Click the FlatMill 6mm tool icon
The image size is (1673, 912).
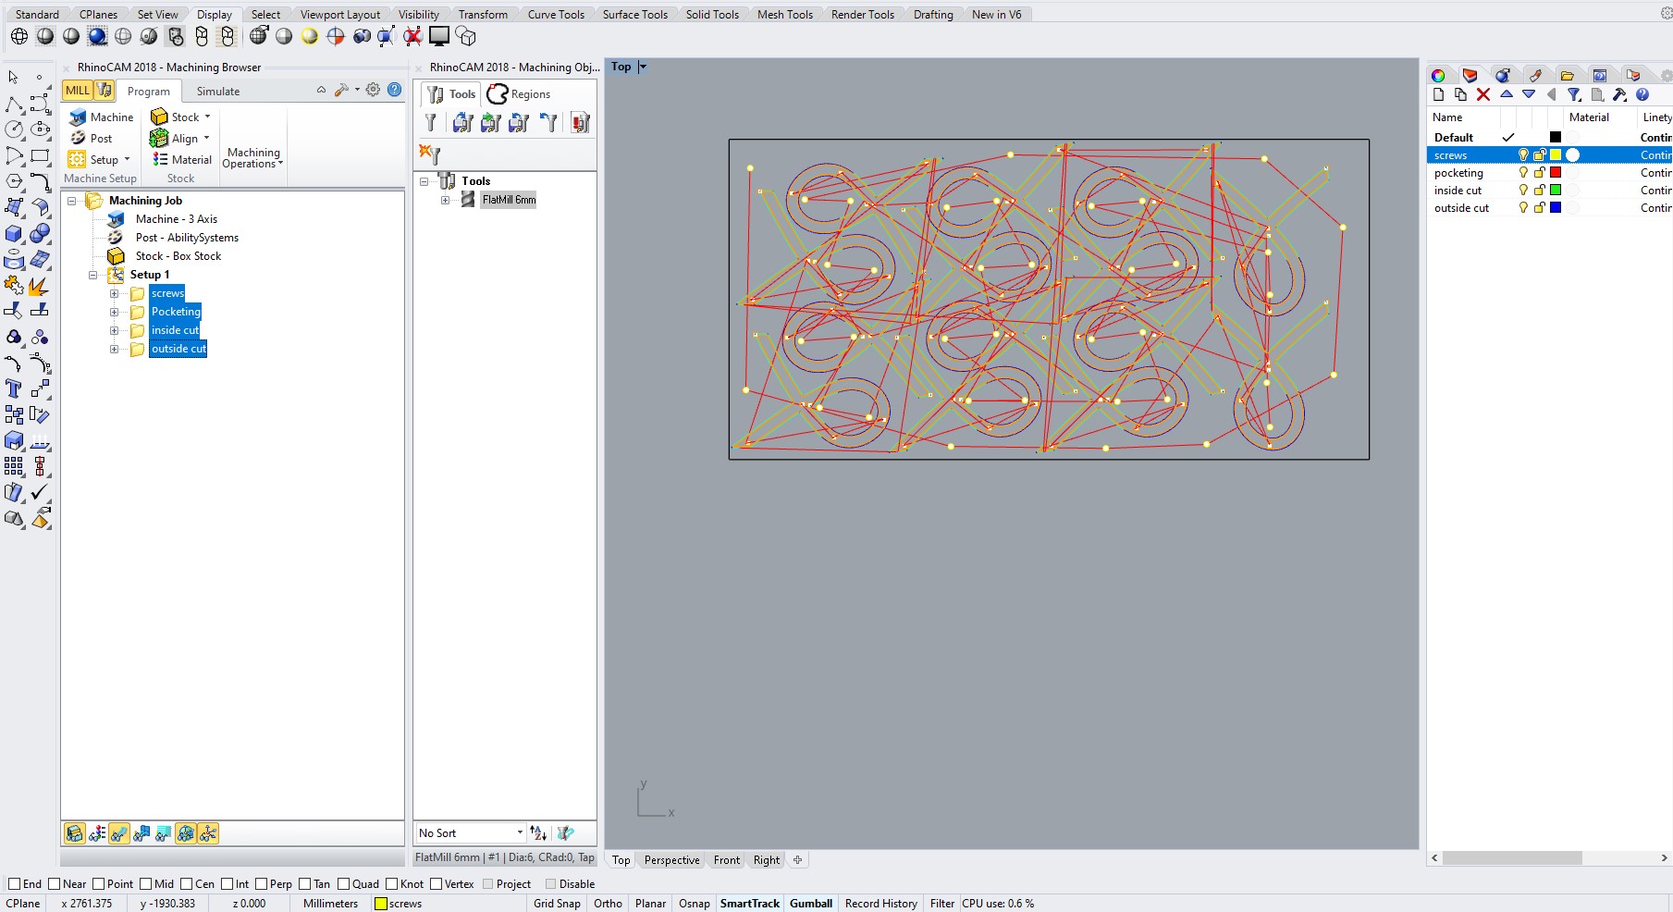pos(468,200)
